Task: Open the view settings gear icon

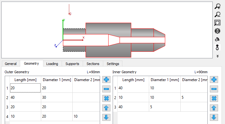Action: [217, 31]
